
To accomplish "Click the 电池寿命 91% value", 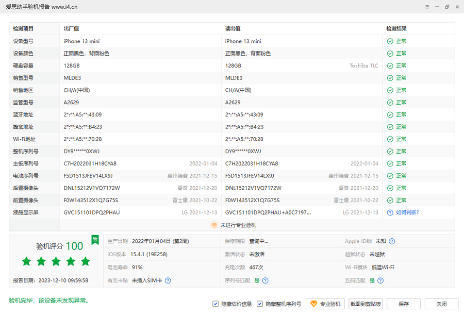I will (x=137, y=268).
